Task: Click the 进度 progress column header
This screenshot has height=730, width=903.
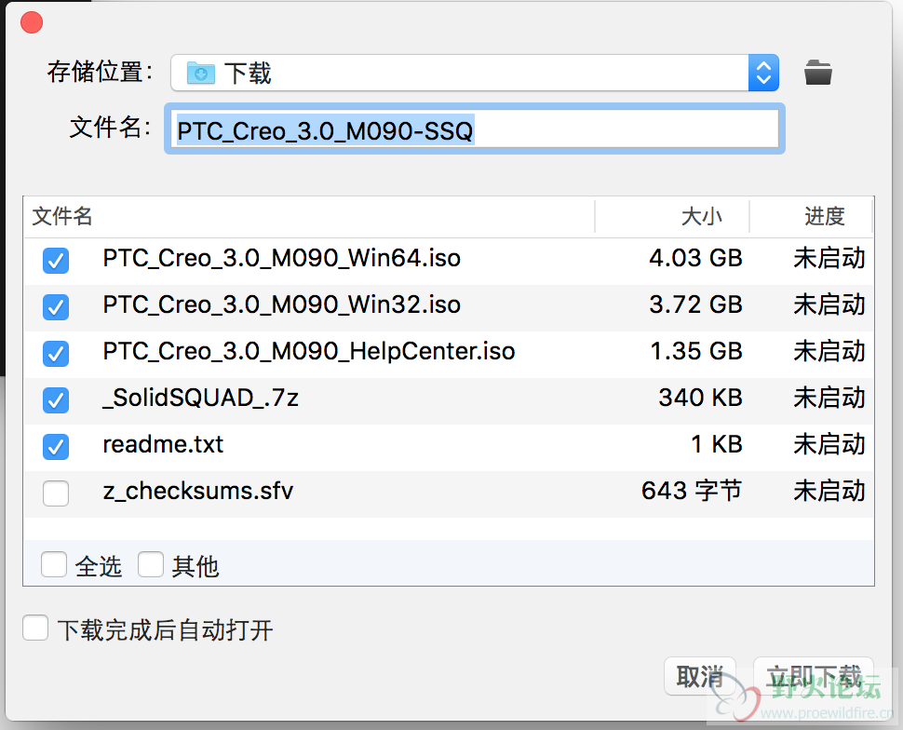Action: pos(824,217)
